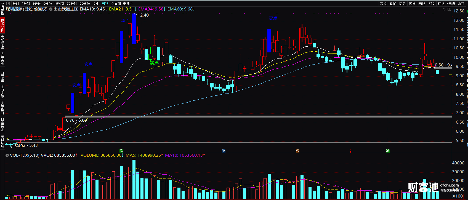The image size is (468, 200).
Task: Click the red $ event marker
Action: tap(351, 151)
